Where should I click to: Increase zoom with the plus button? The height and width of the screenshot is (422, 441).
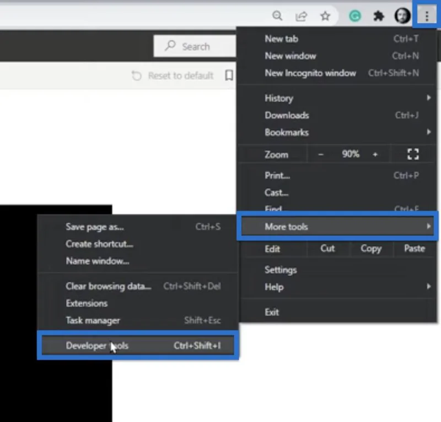[x=375, y=154]
